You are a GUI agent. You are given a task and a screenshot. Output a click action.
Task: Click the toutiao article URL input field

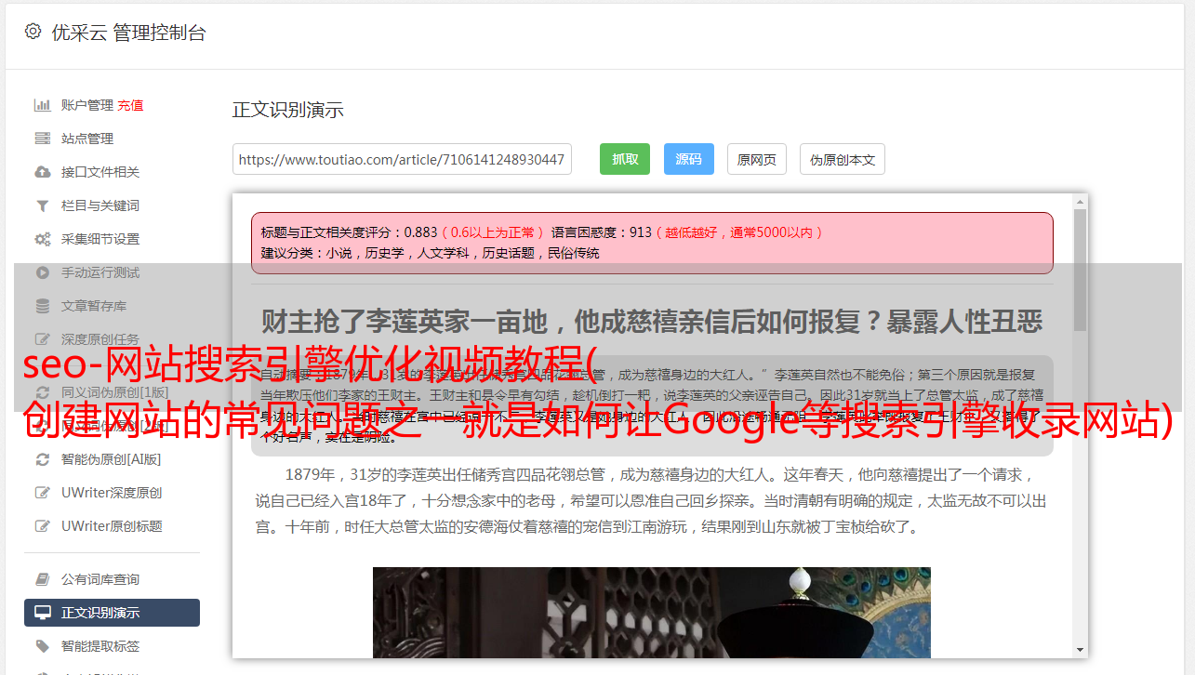click(402, 159)
